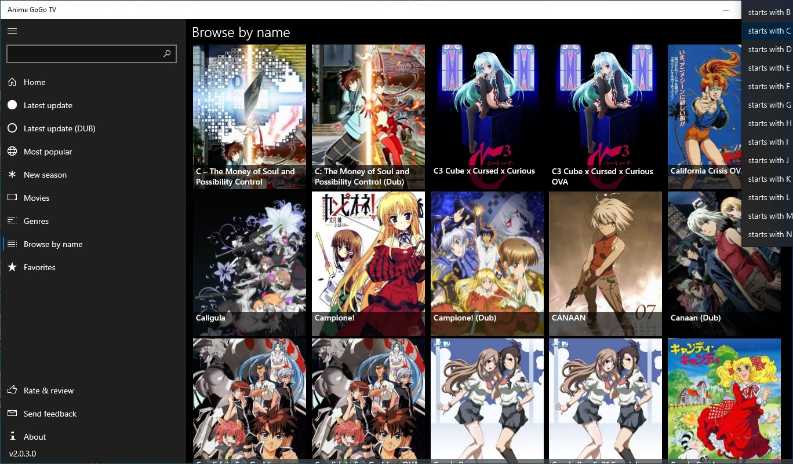Viewport: 793px width, 464px height.
Task: Choose 'starts with F' filter
Action: (x=767, y=86)
